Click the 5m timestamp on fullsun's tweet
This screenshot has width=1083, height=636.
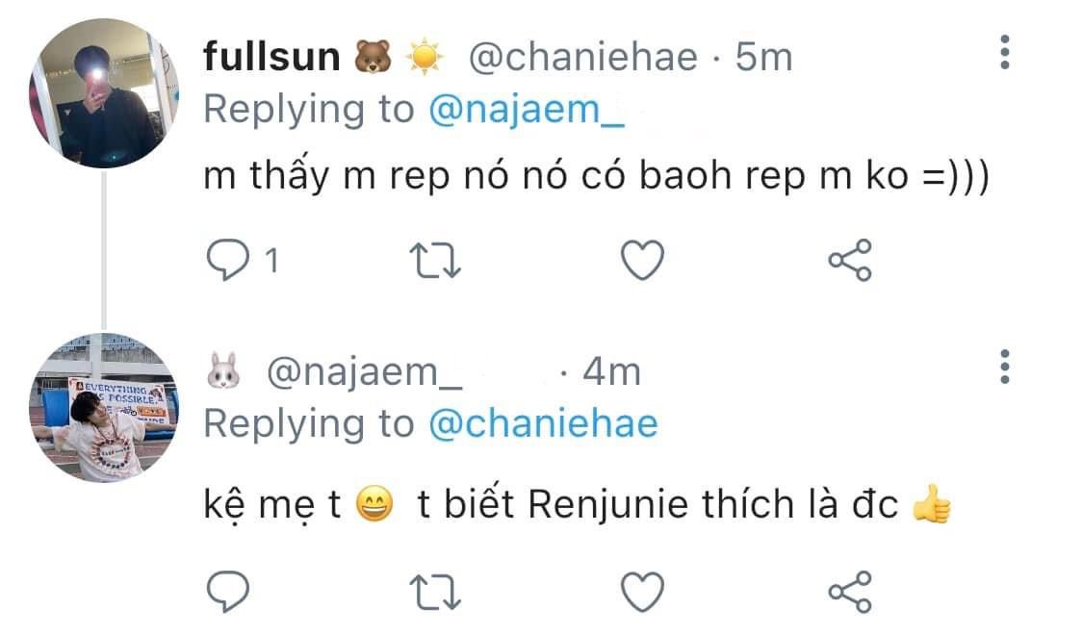point(763,58)
